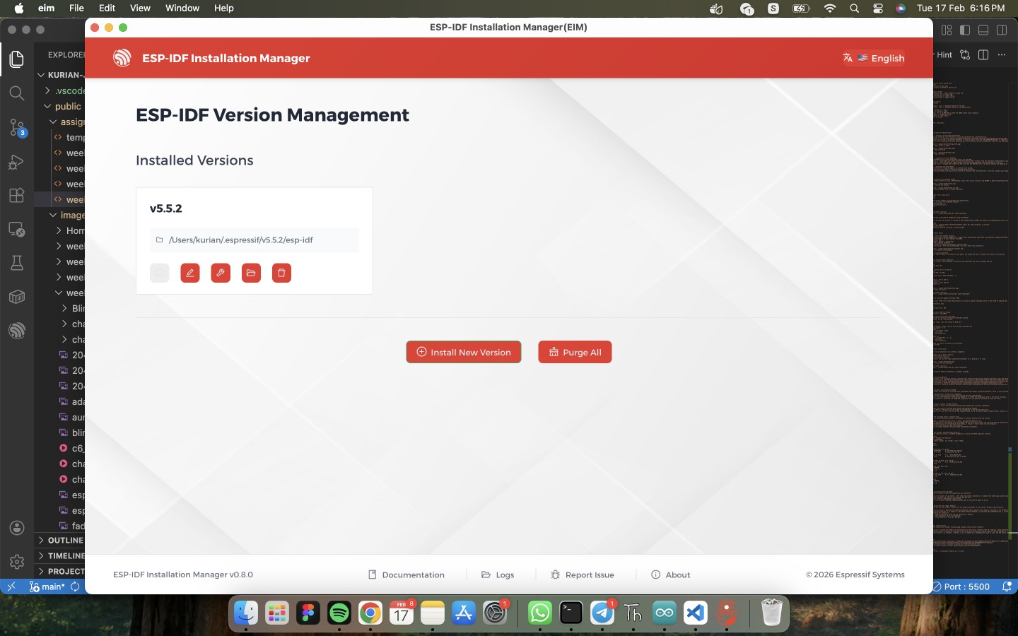Open the Manage gear in VS Code

coord(17,562)
